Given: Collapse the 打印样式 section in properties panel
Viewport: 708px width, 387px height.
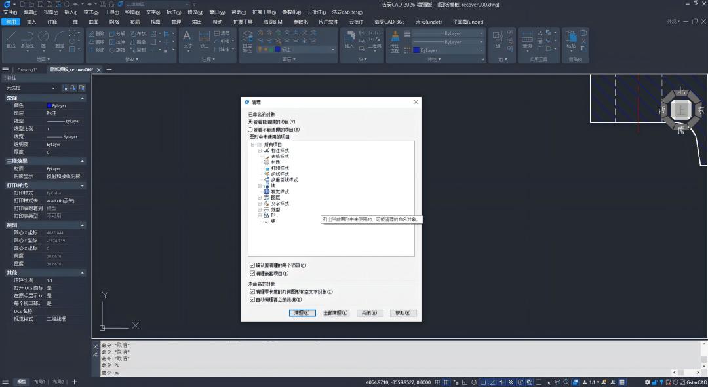Looking at the screenshot, I should 82,185.
